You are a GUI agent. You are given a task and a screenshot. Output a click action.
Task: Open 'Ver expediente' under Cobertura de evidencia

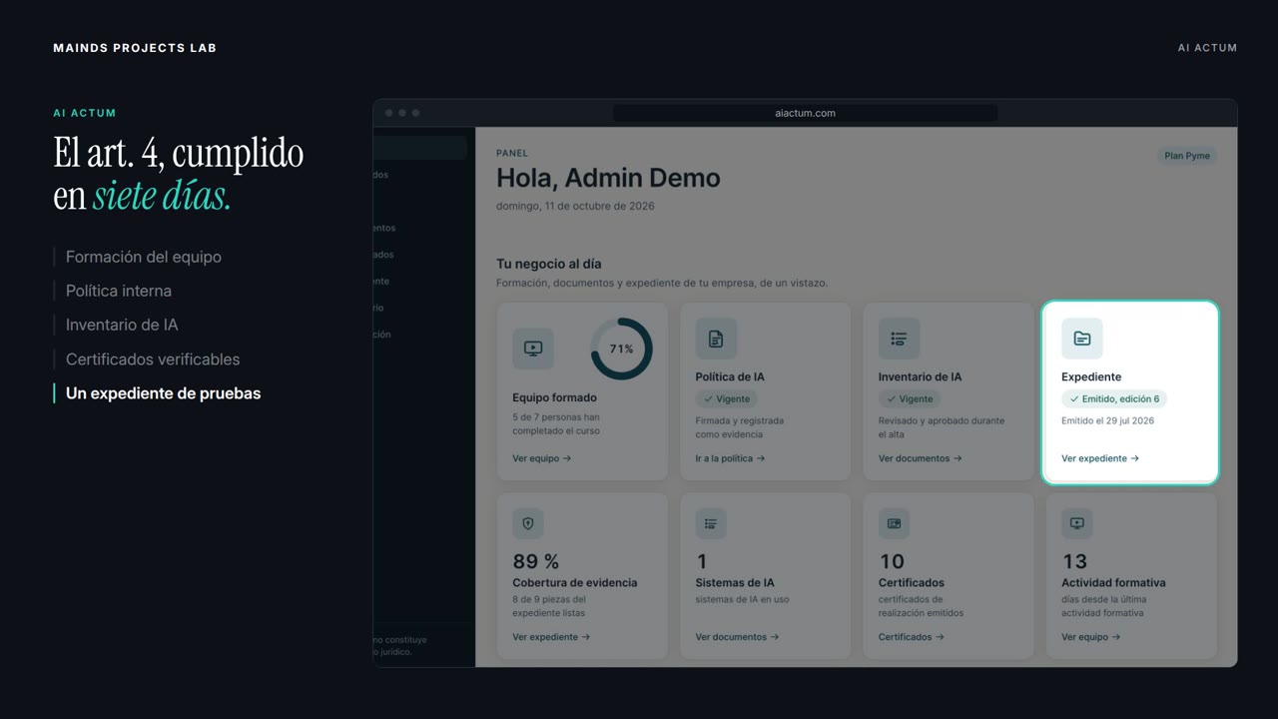[x=551, y=637]
